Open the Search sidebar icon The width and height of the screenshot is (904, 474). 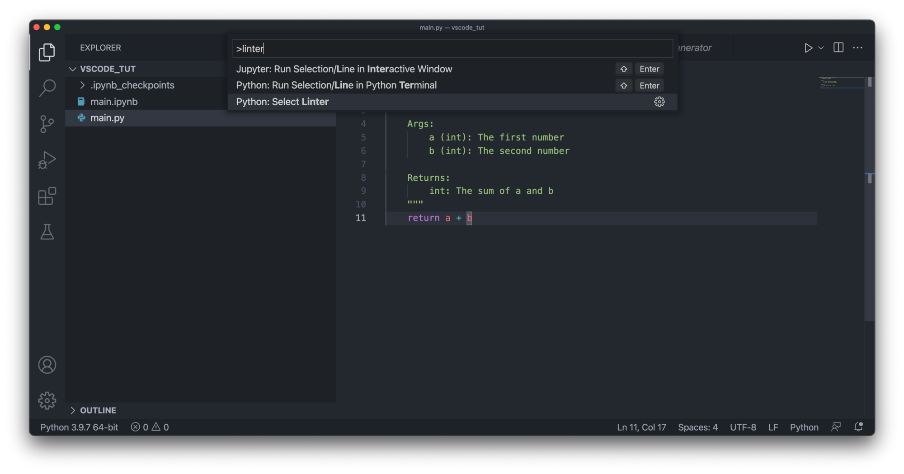coord(47,87)
